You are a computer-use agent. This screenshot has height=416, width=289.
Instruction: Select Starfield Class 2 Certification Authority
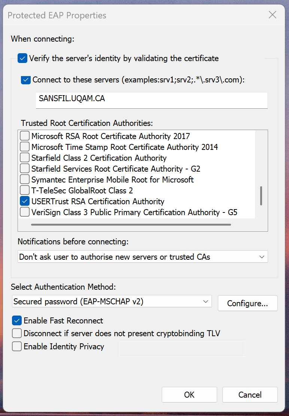[25, 157]
